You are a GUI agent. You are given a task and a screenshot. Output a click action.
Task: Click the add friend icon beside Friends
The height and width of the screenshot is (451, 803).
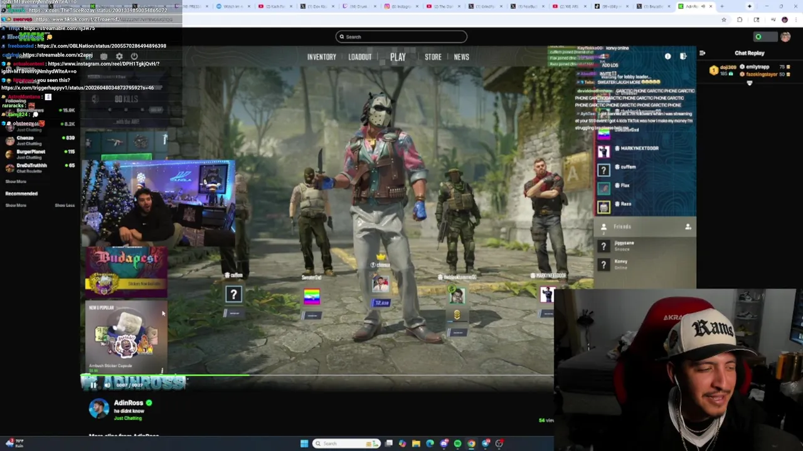point(688,227)
